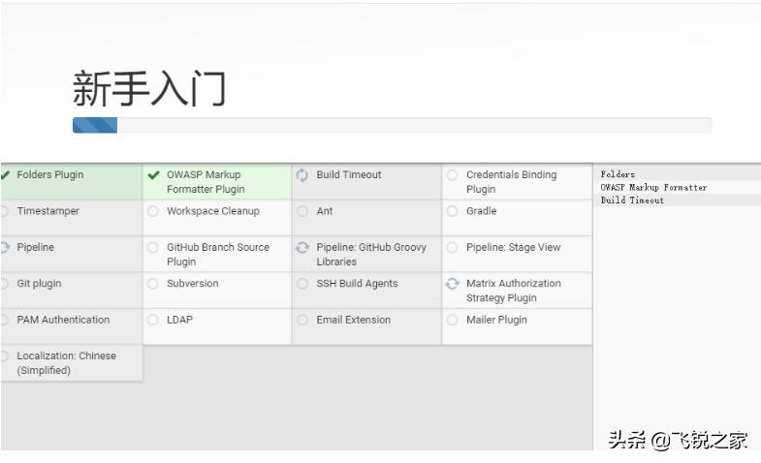Click the pending circle beside SSH Build Agents

click(x=302, y=284)
